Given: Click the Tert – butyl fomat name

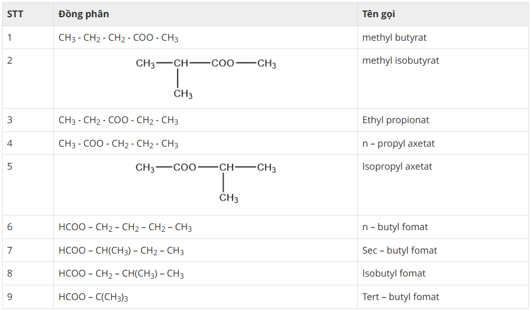Looking at the screenshot, I should pyautogui.click(x=400, y=297).
